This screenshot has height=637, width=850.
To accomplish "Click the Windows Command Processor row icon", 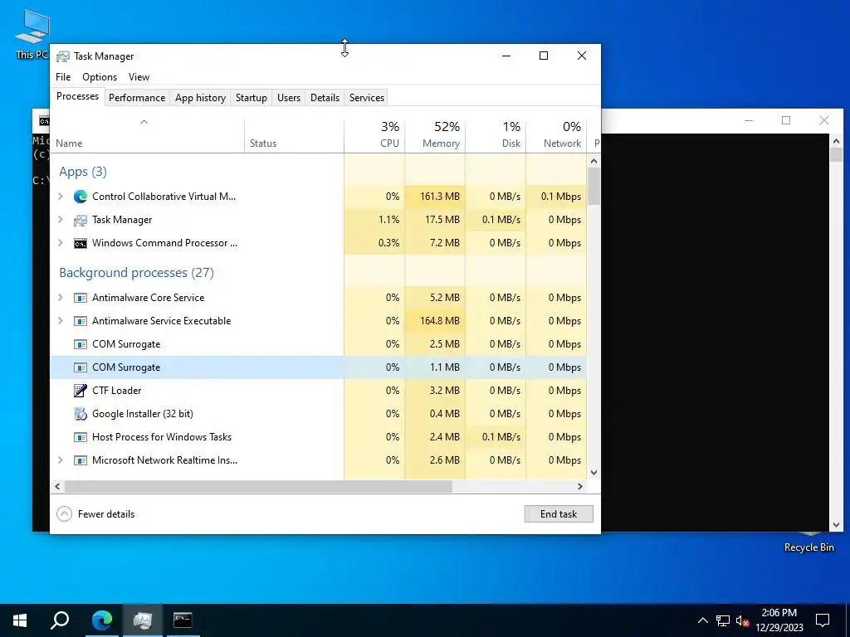I will (x=81, y=243).
